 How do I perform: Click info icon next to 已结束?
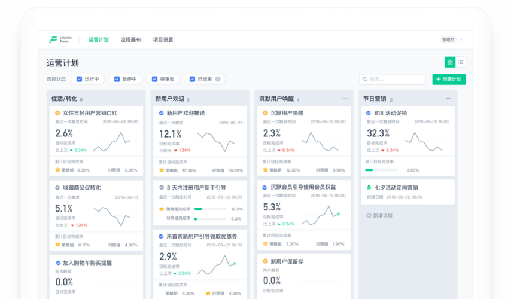[218, 79]
